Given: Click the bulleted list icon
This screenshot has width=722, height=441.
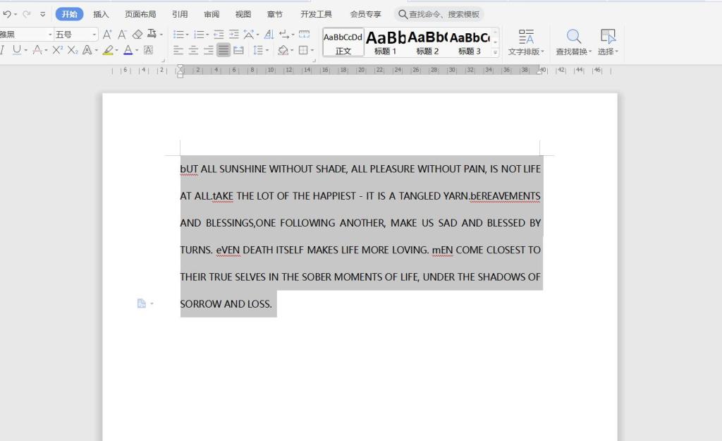Looking at the screenshot, I should pos(178,34).
